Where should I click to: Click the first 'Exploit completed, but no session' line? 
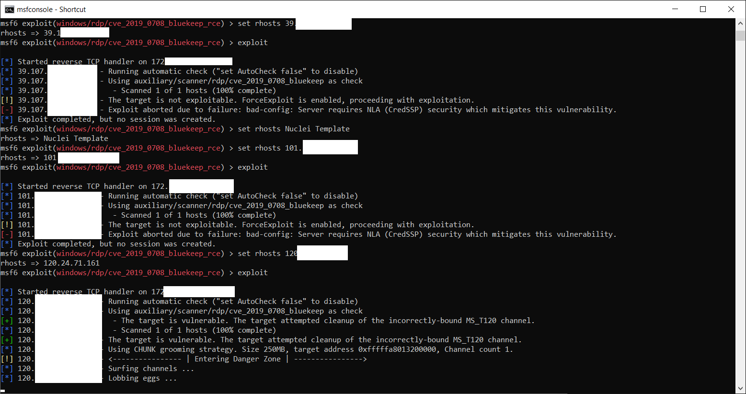pos(108,119)
